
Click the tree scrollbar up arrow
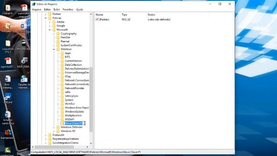click(91, 14)
